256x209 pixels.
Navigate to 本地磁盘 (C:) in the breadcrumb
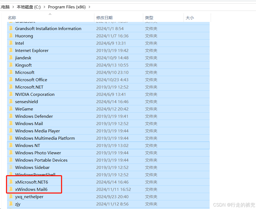pyautogui.click(x=29, y=7)
